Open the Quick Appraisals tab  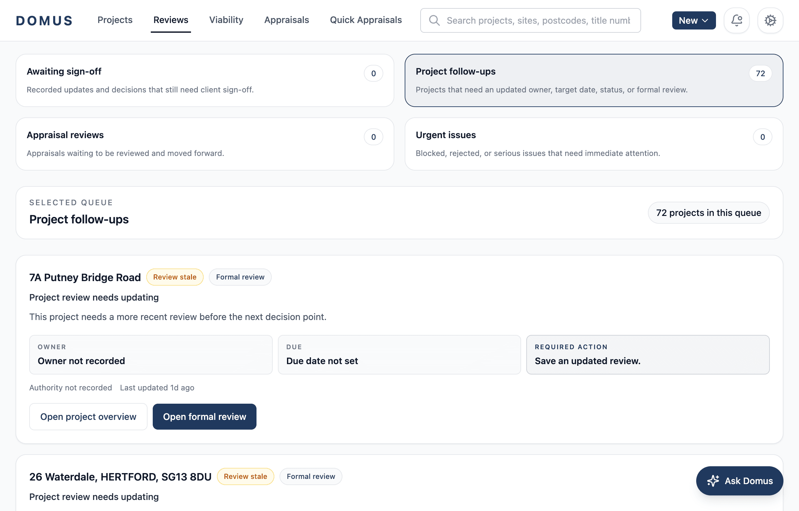pos(366,20)
